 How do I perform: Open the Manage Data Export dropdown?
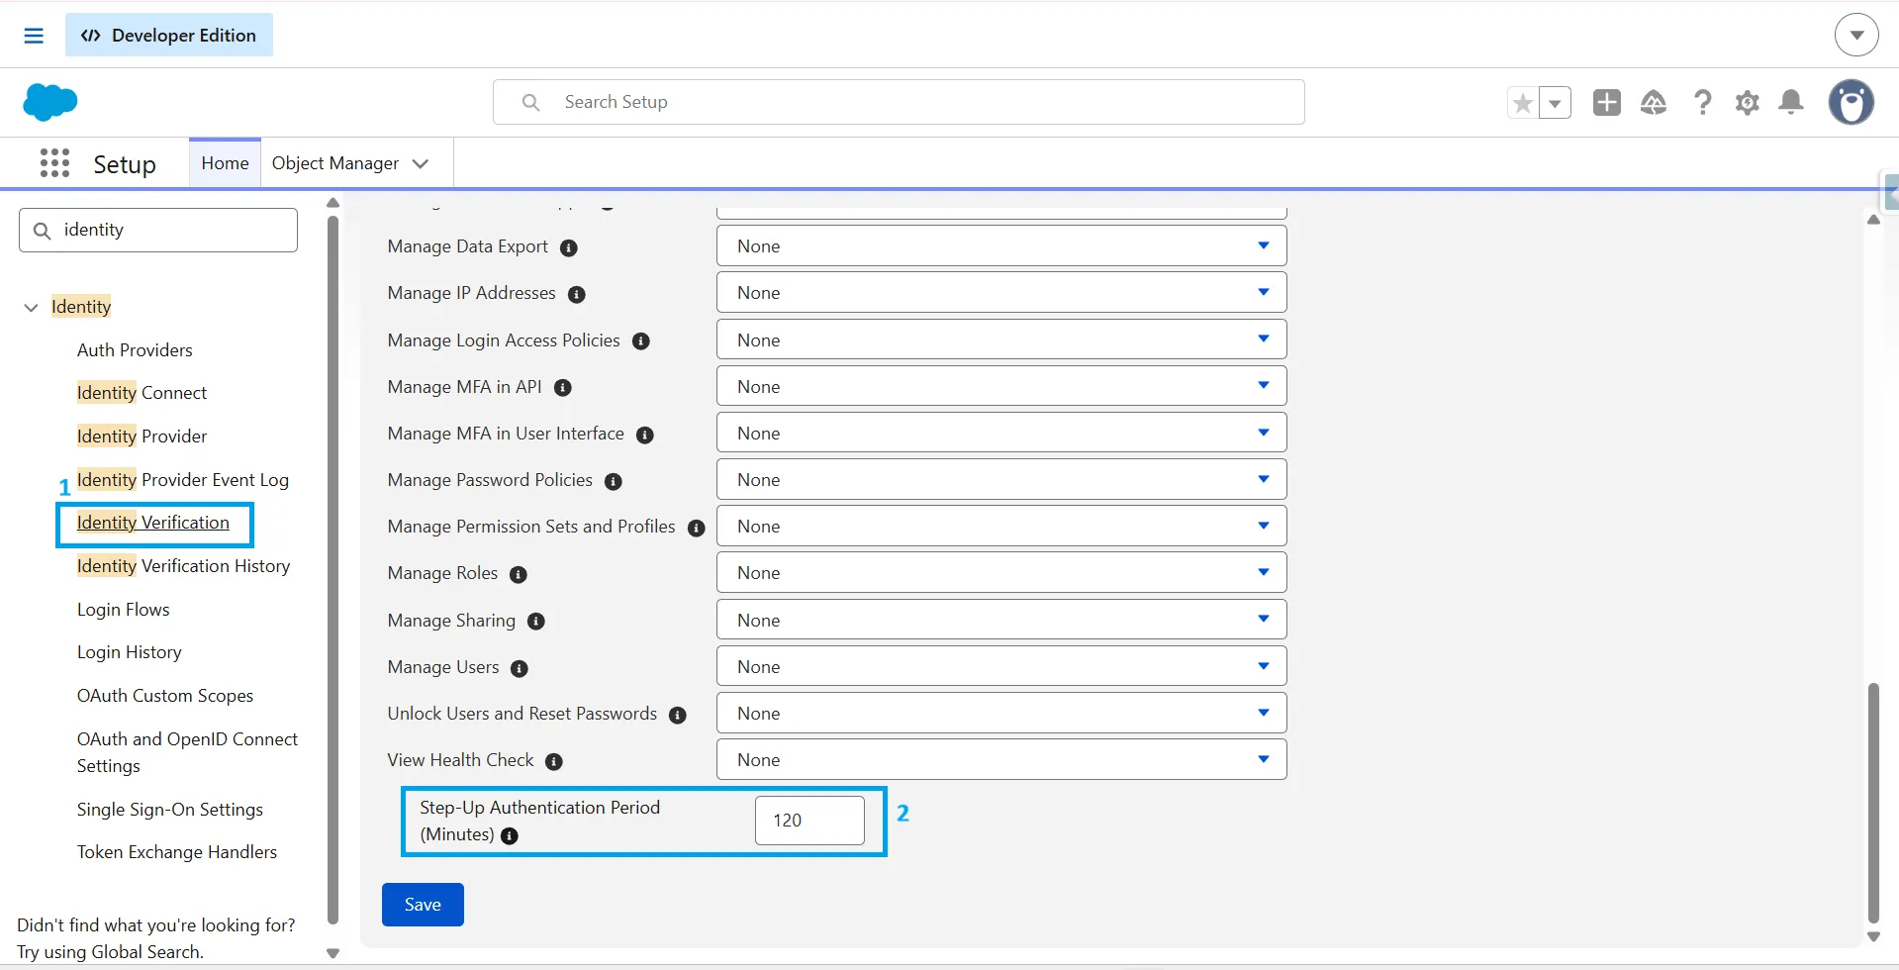(x=1001, y=246)
